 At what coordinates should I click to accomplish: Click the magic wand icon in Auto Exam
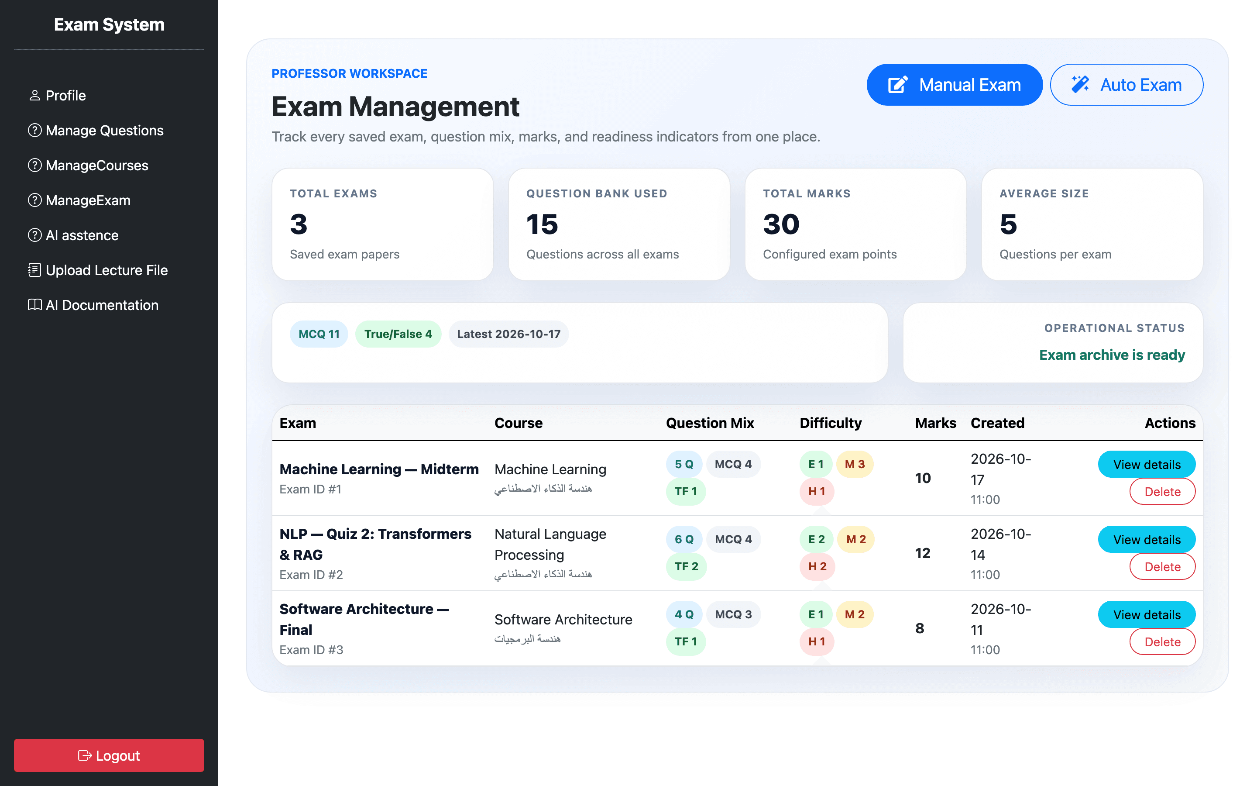pos(1080,85)
